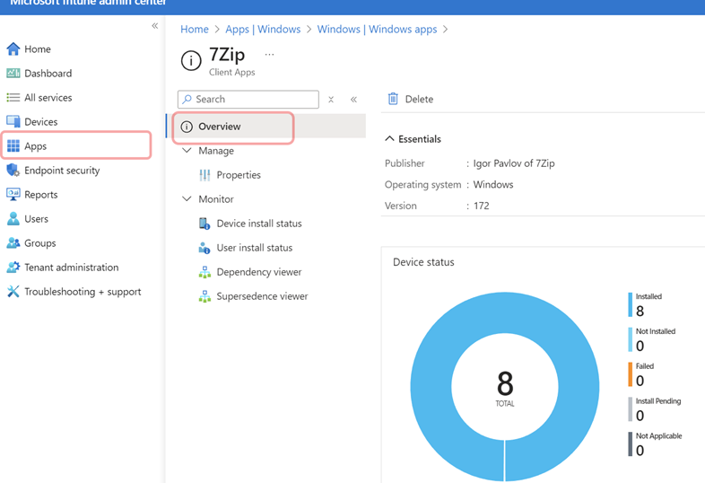
Task: Click the Operating system value Windows
Action: [493, 185]
